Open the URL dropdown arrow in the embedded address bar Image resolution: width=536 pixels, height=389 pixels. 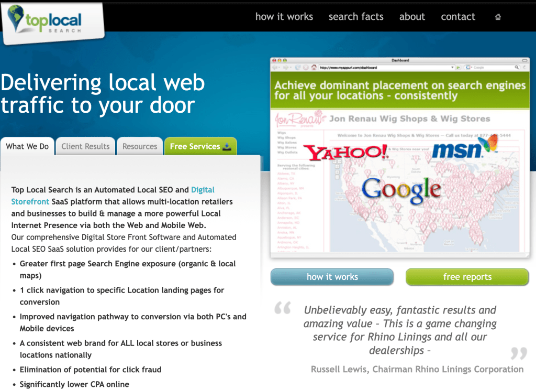452,68
